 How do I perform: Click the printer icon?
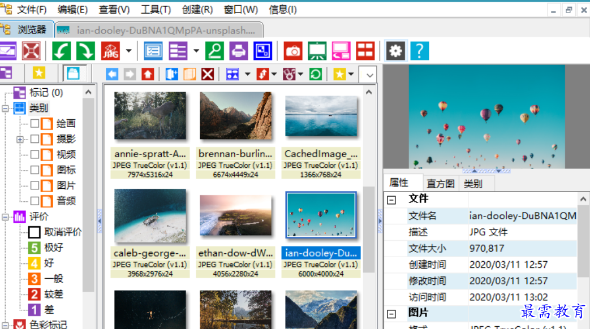pyautogui.click(x=239, y=51)
